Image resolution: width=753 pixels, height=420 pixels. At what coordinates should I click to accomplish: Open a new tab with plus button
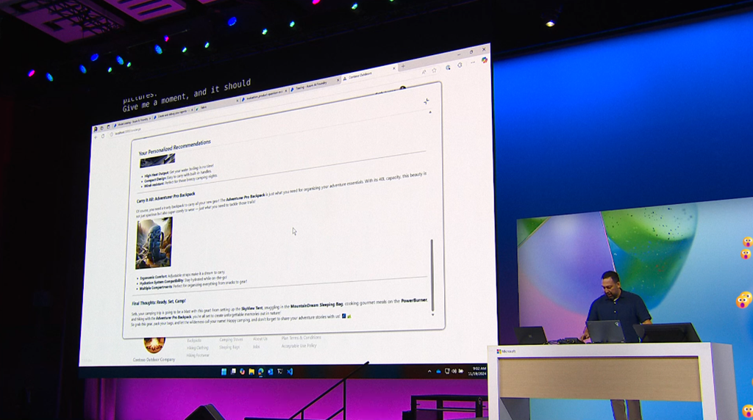(404, 66)
